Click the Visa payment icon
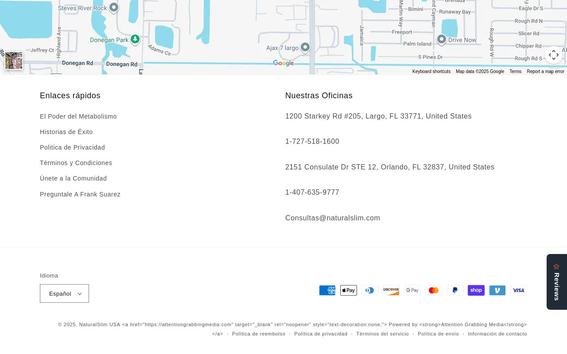This screenshot has height=354, width=567. [x=519, y=290]
